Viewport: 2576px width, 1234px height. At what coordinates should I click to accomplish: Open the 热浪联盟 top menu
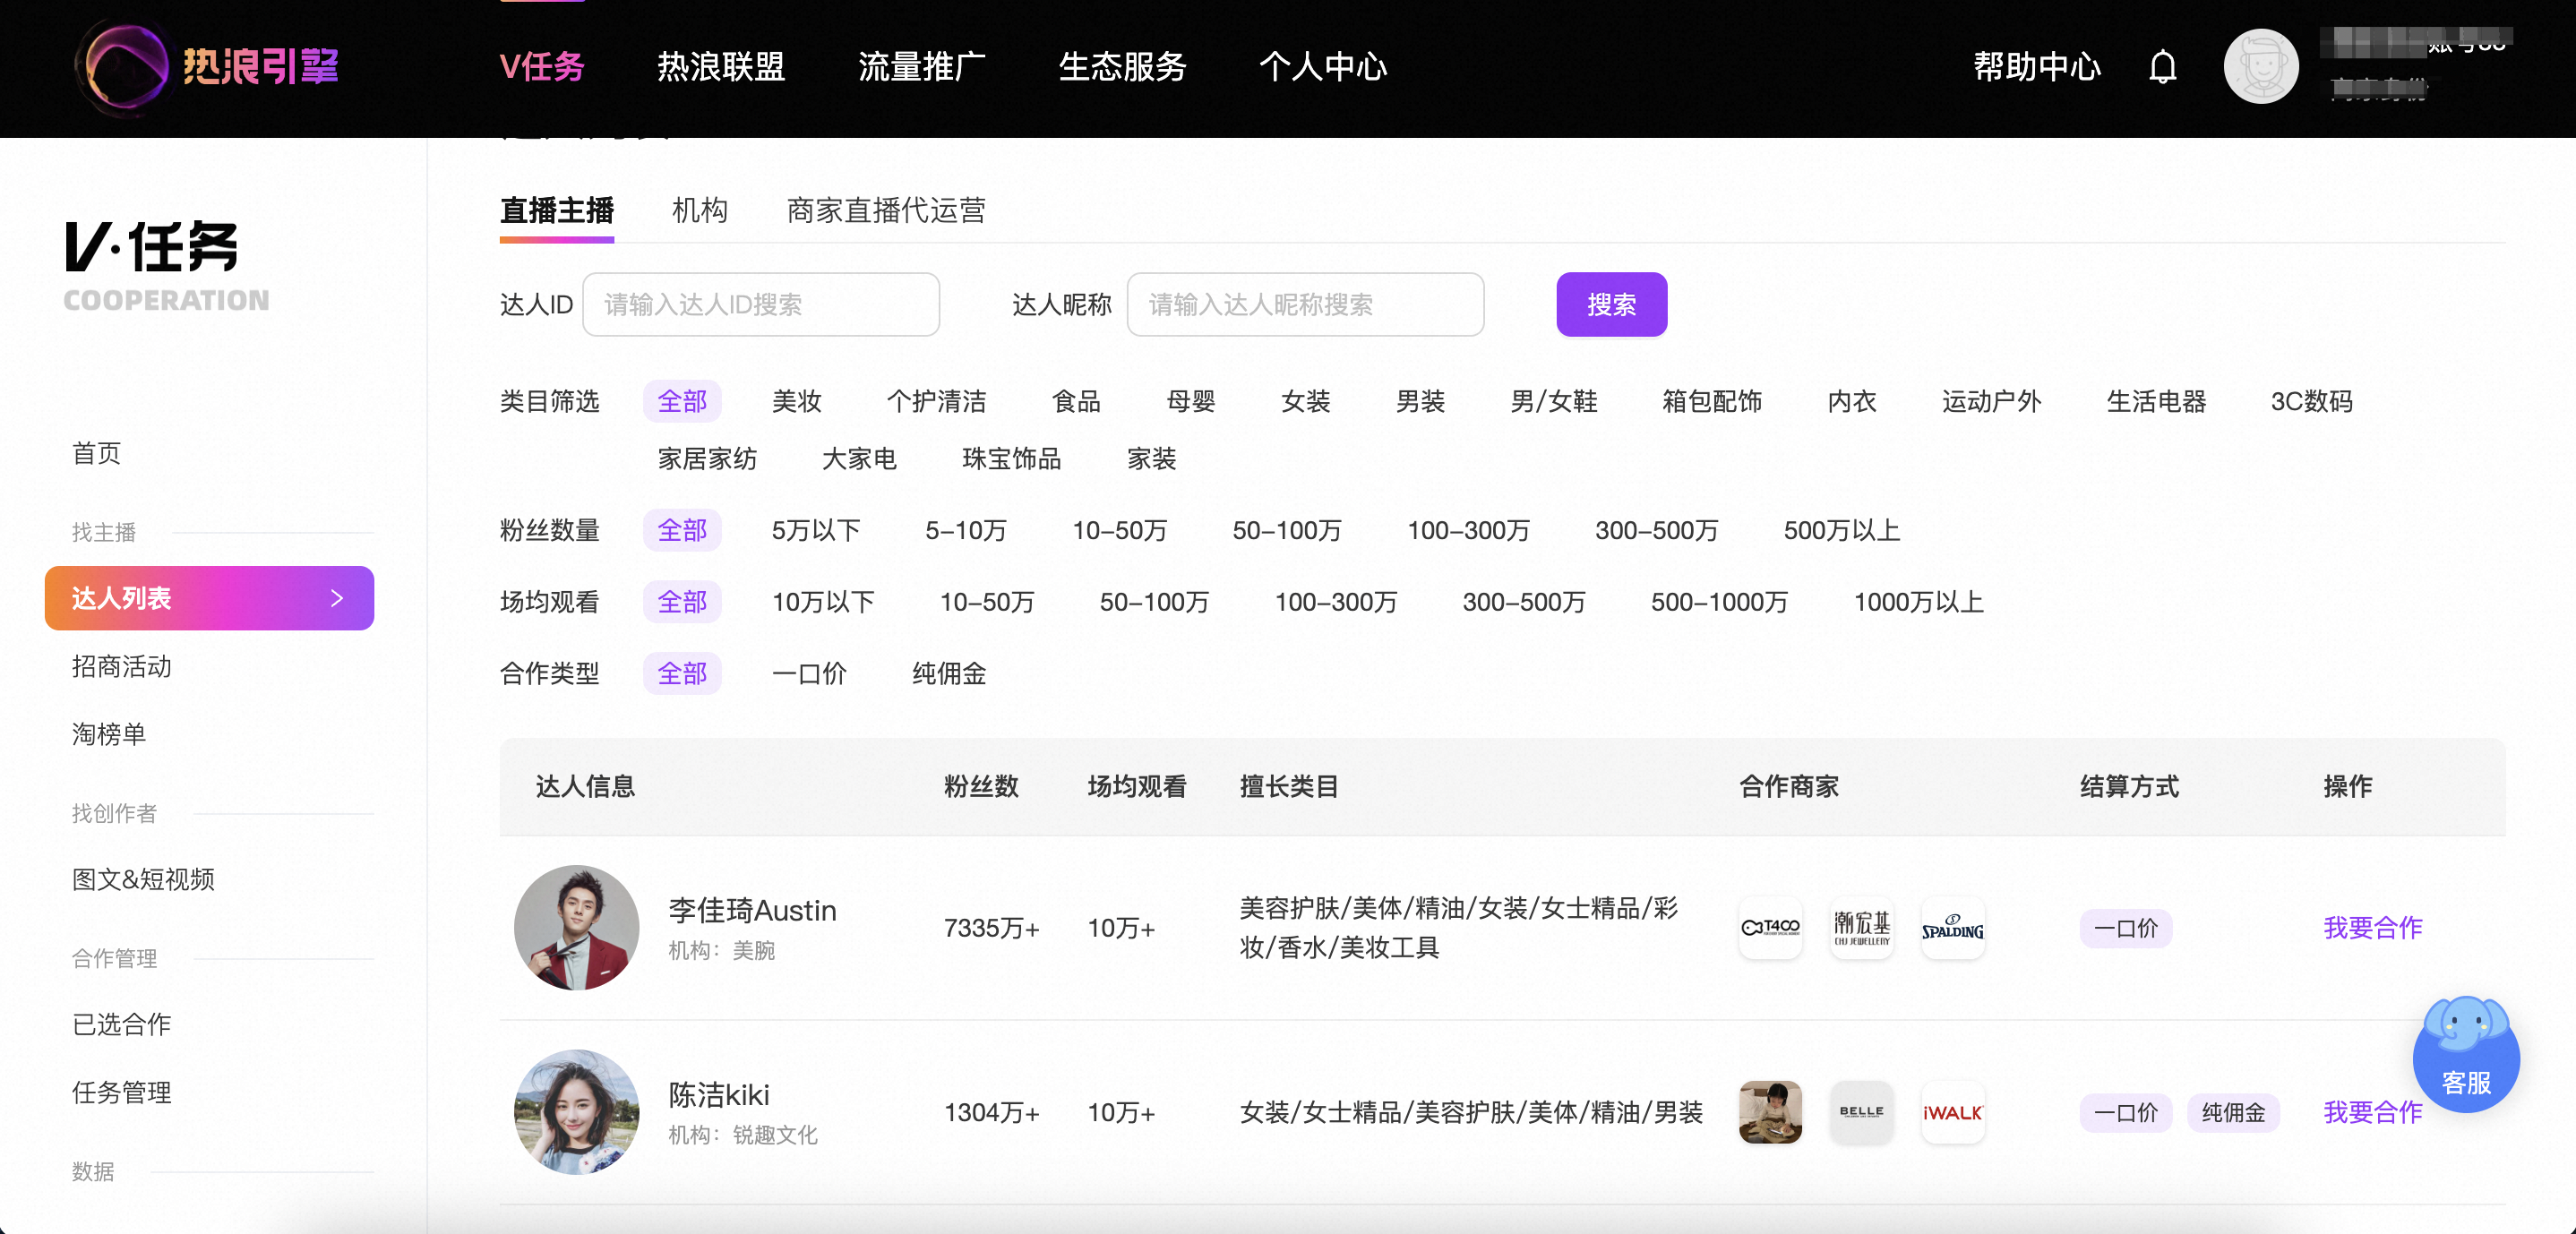[x=720, y=67]
